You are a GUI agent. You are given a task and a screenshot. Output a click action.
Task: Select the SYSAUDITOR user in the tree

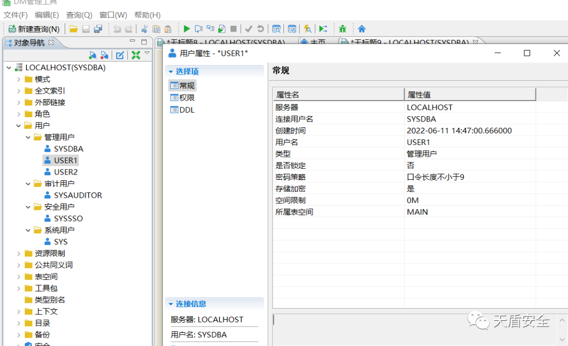78,195
